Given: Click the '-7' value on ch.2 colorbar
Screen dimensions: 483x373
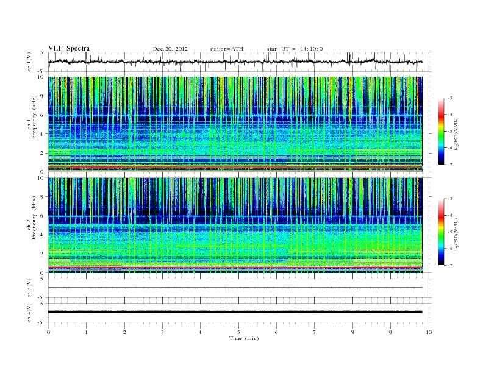Looking at the screenshot, I should (x=449, y=265).
